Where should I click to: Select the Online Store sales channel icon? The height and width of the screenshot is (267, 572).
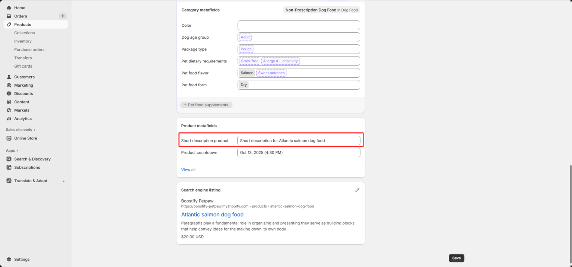coord(8,138)
